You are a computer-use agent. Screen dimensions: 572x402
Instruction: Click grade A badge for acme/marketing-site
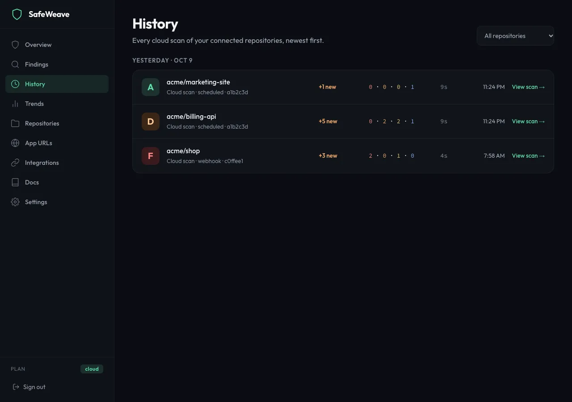(151, 87)
